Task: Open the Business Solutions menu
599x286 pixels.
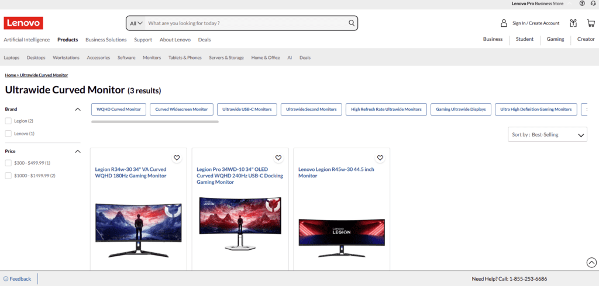Action: coord(106,40)
